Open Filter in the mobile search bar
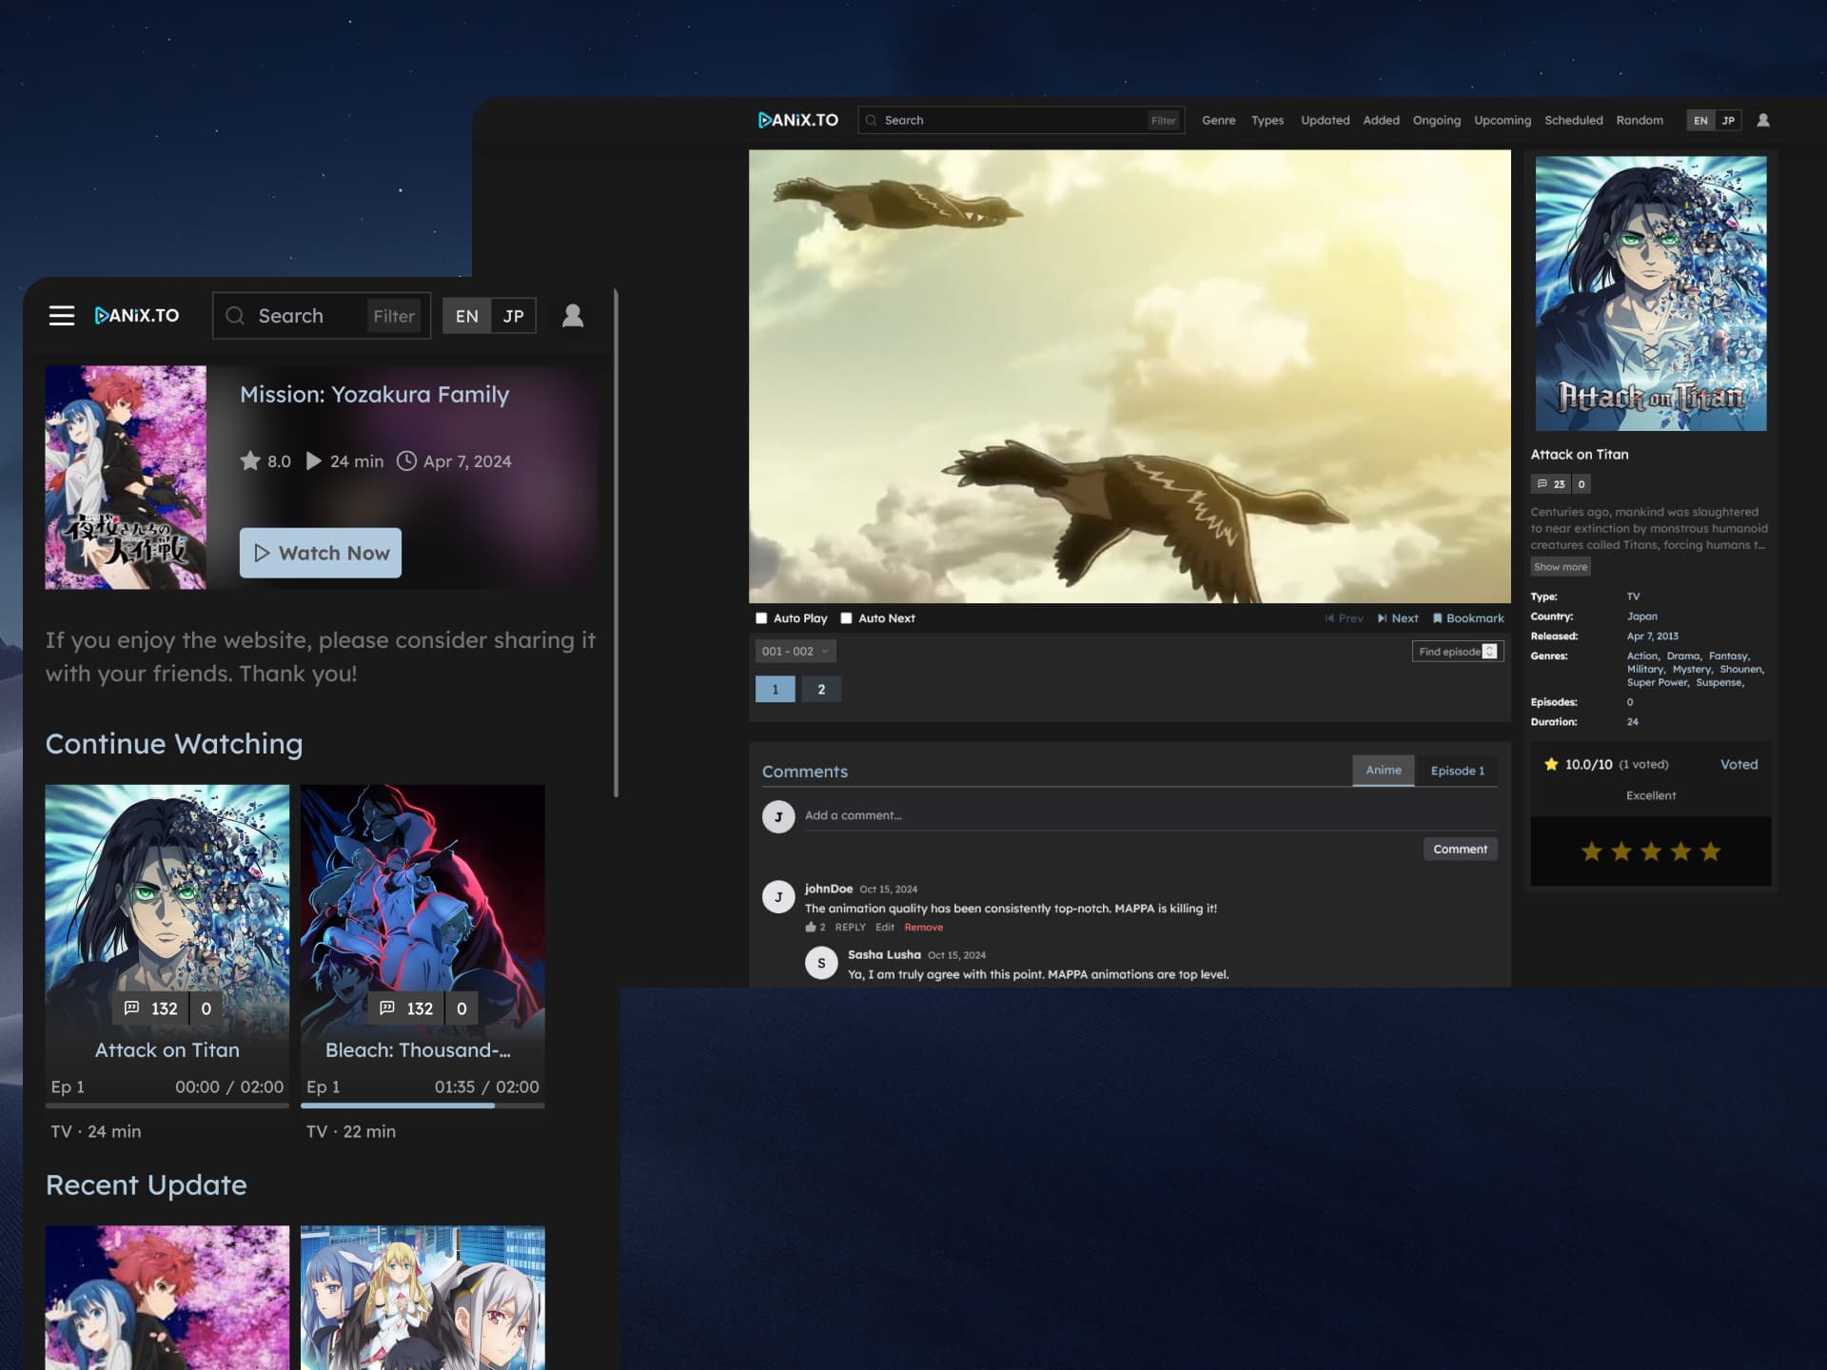Image resolution: width=1827 pixels, height=1370 pixels. [x=394, y=316]
